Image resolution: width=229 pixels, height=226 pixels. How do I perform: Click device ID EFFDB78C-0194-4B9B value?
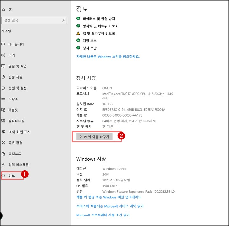coord(134,110)
